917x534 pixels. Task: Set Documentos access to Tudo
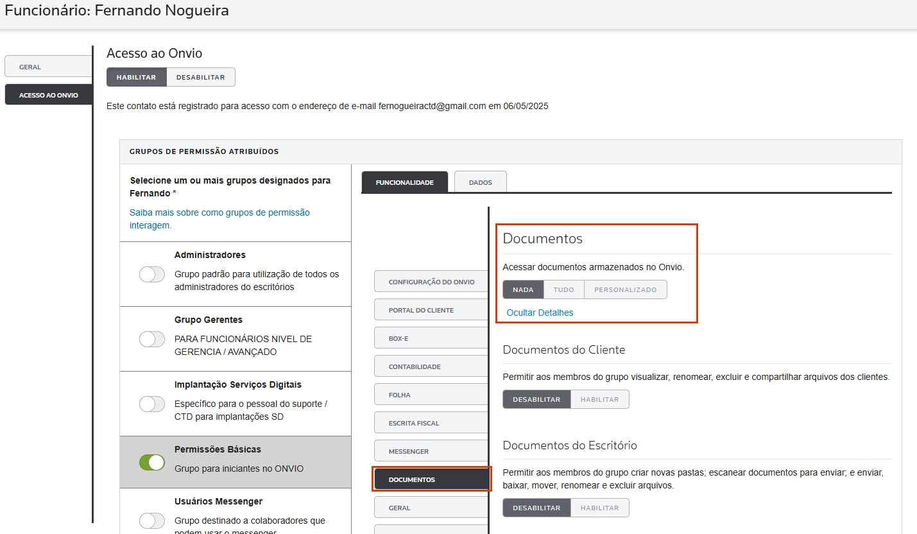coord(563,289)
